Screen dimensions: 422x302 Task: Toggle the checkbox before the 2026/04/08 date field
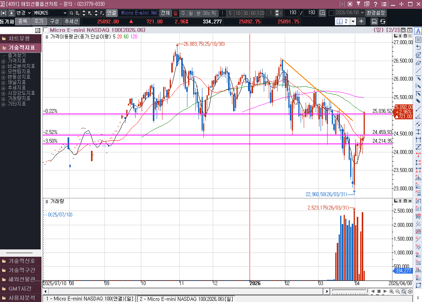pos(331,13)
